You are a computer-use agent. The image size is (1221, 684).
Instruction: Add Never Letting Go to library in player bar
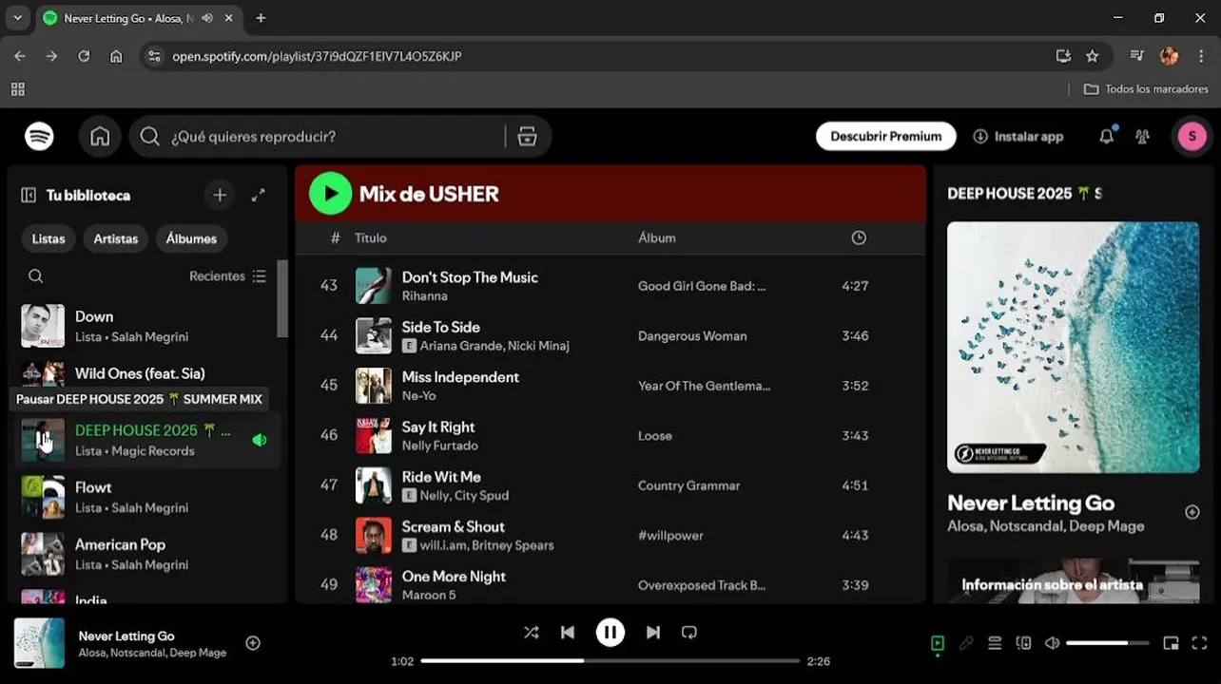(x=253, y=643)
